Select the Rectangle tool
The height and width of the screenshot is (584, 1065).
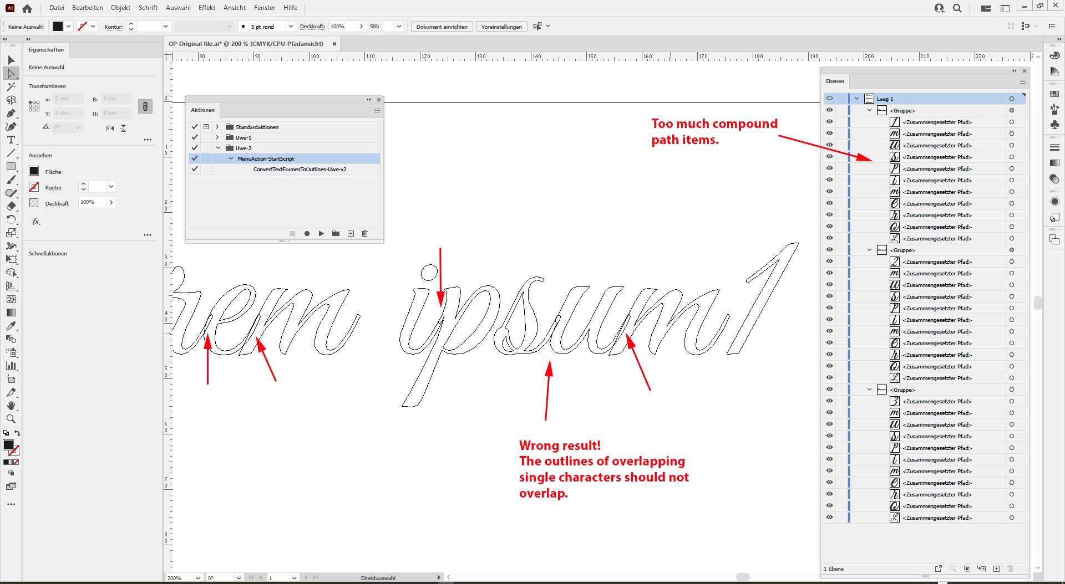[x=11, y=166]
